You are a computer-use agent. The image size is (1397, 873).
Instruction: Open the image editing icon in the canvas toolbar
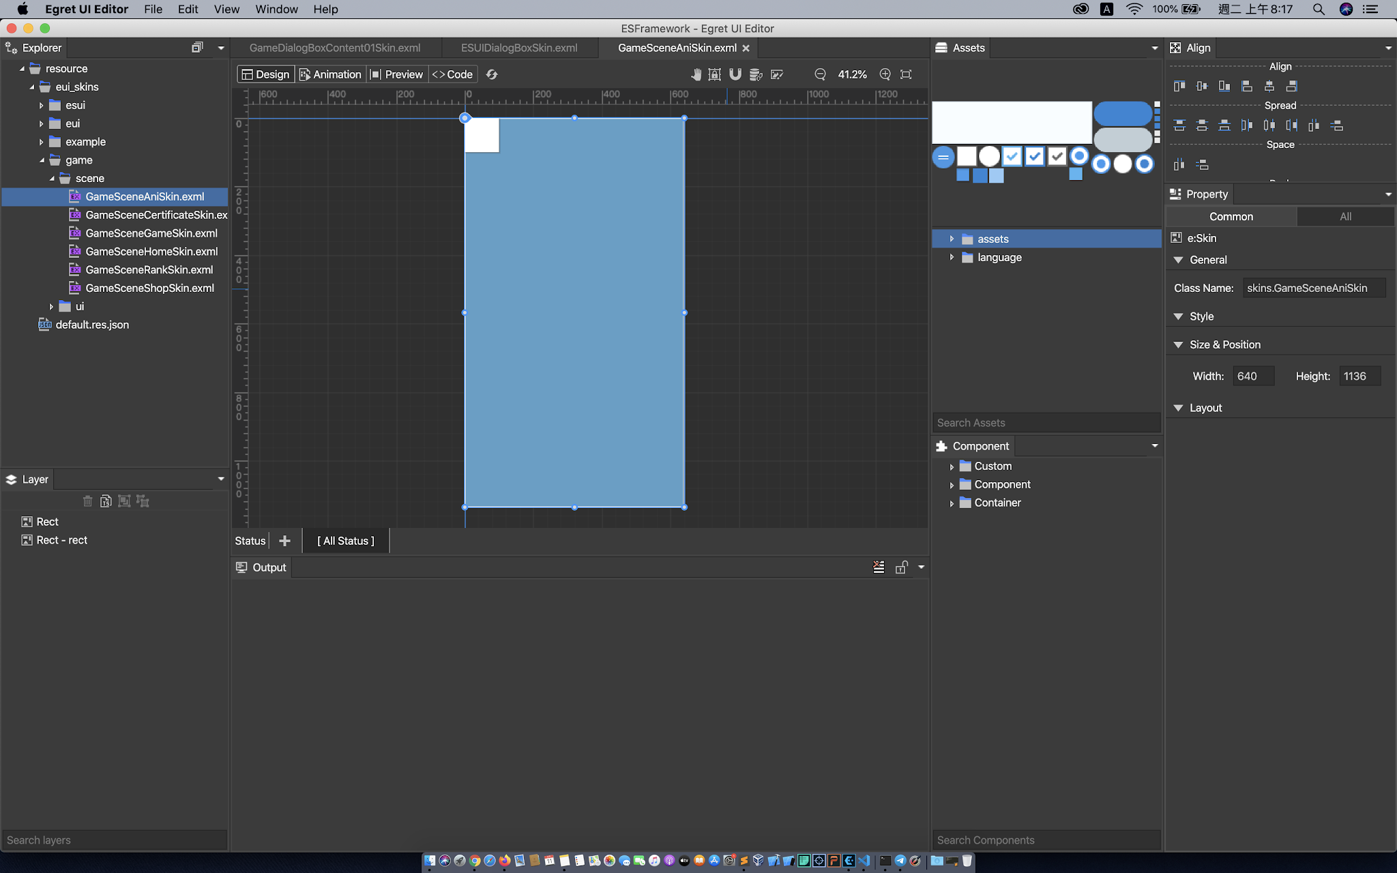(x=777, y=74)
